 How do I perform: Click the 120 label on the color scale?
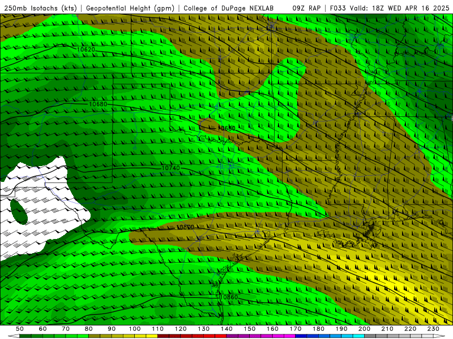pos(181,329)
